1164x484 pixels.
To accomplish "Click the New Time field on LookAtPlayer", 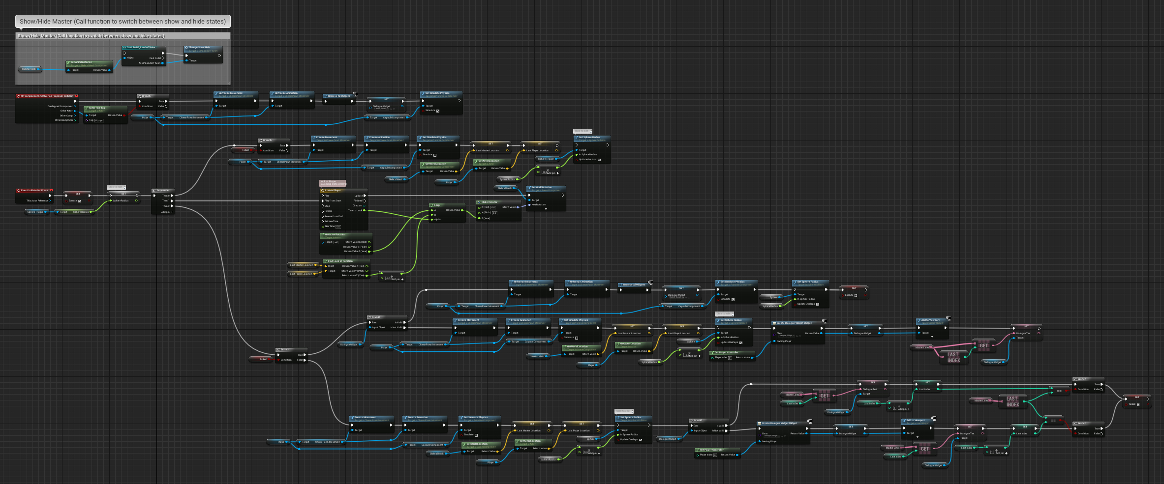I will click(x=338, y=227).
